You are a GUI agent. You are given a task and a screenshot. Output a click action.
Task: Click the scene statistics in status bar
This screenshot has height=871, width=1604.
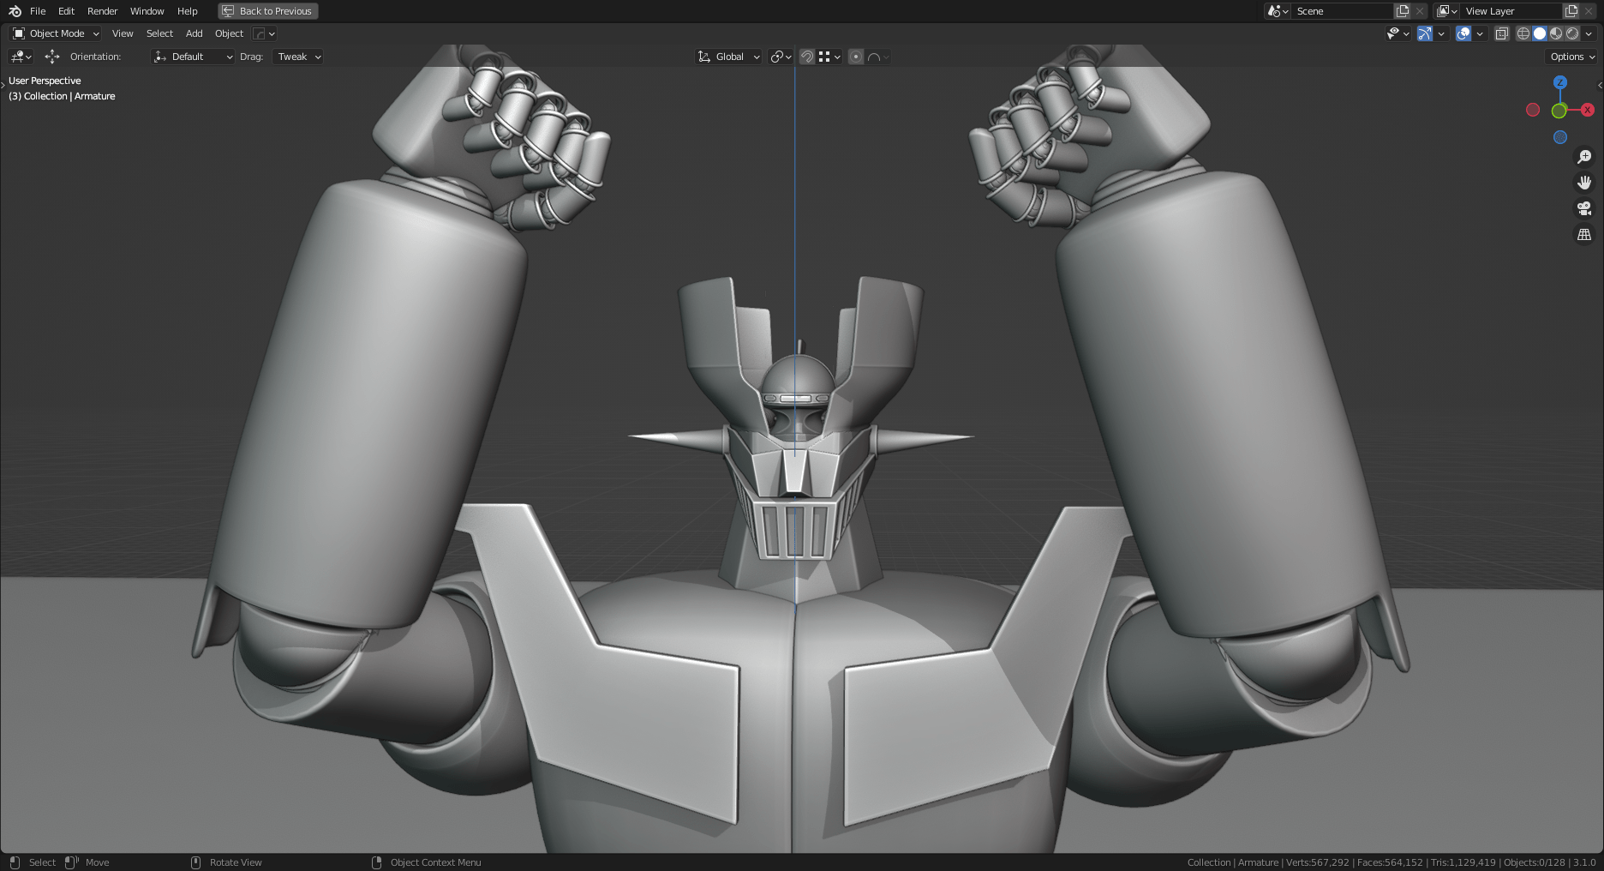pos(1392,862)
